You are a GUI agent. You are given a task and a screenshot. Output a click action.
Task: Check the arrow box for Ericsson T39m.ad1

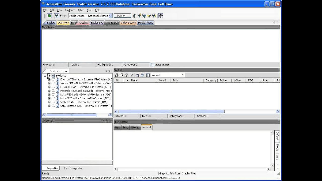[53, 79]
